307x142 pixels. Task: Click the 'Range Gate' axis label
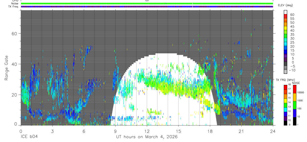(x=7, y=68)
